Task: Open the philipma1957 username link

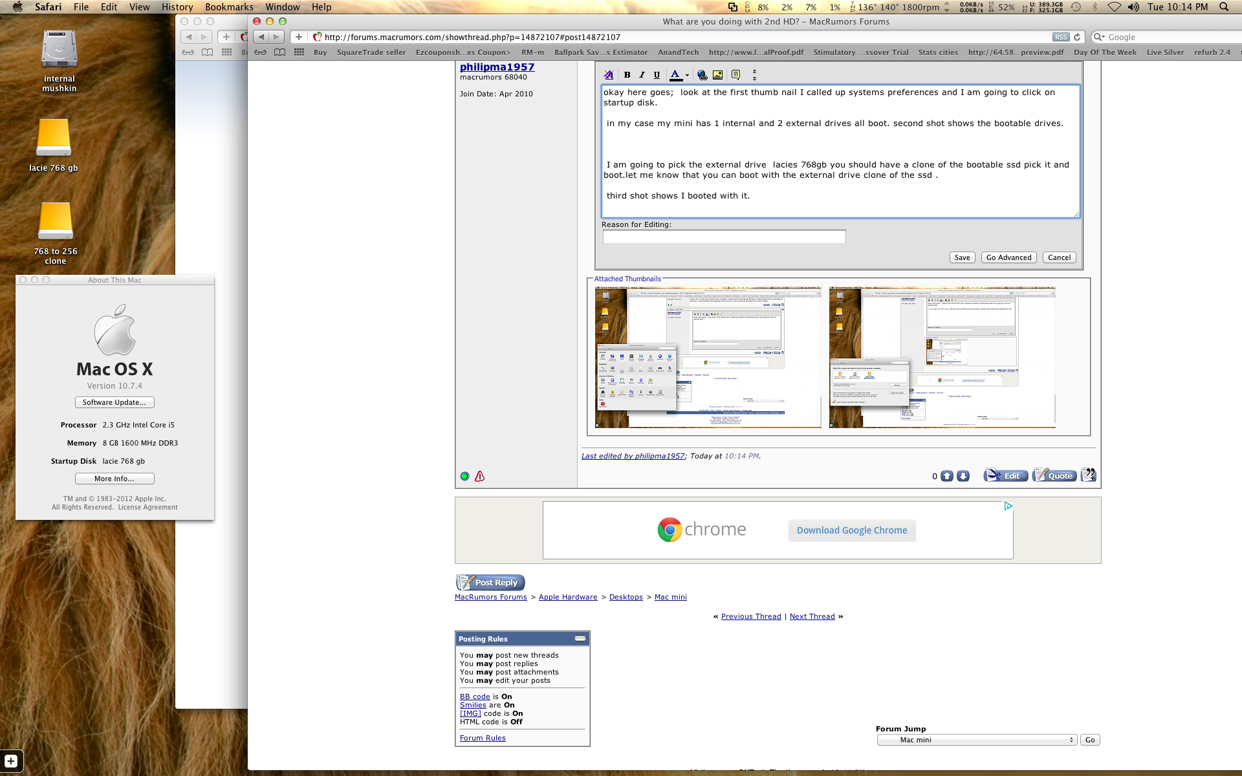Action: 497,67
